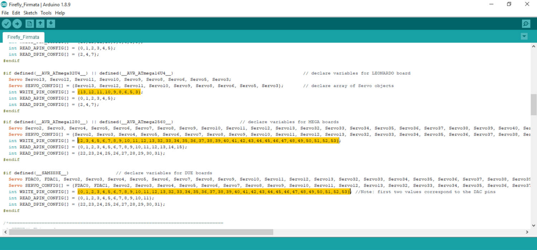Click the DAC pins note comment
Screen dimensions: 537x250
point(426,192)
